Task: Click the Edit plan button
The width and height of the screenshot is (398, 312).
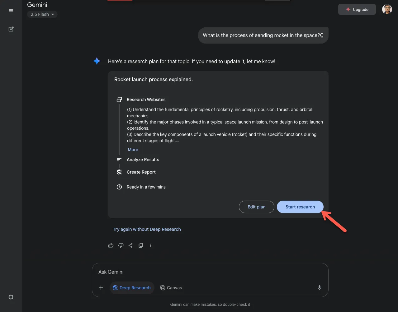Action: pos(257,207)
